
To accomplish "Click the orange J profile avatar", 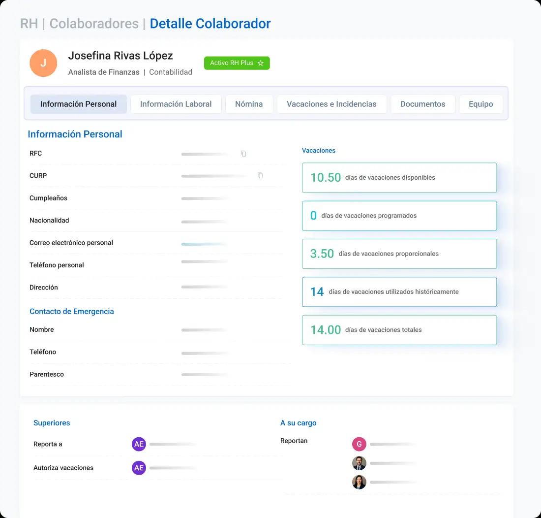I will (x=43, y=63).
